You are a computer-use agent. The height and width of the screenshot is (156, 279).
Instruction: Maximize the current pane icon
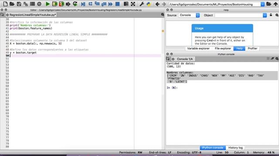coord(126,4)
